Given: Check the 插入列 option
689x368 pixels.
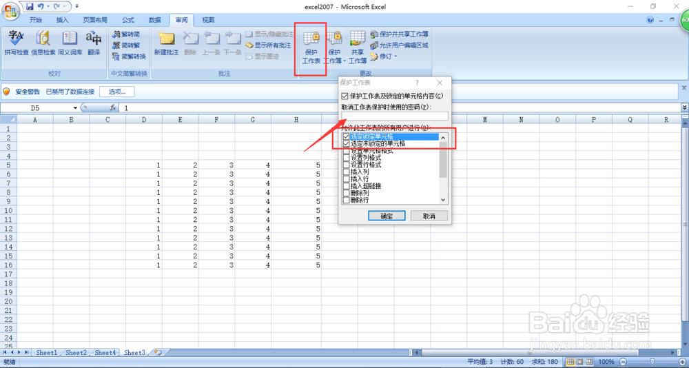Looking at the screenshot, I should (347, 172).
